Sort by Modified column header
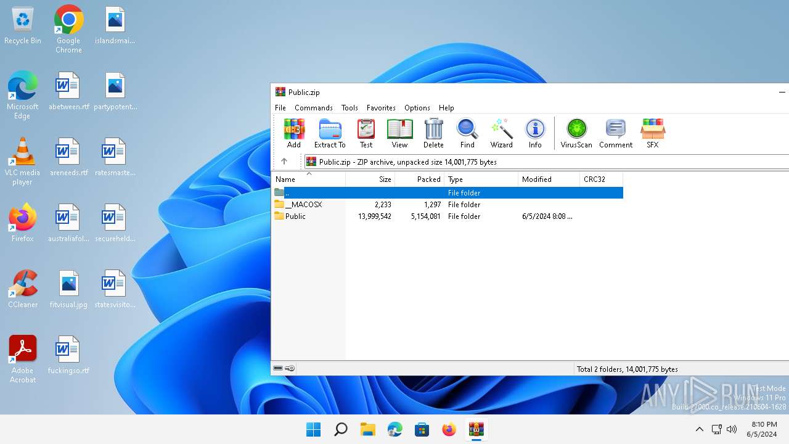 [549, 179]
